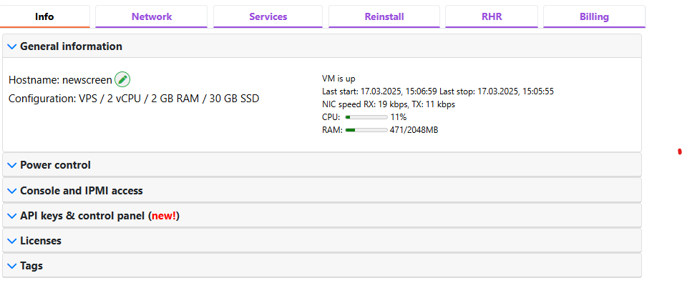The height and width of the screenshot is (283, 682).
Task: Switch to the Network tab
Action: 152,17
